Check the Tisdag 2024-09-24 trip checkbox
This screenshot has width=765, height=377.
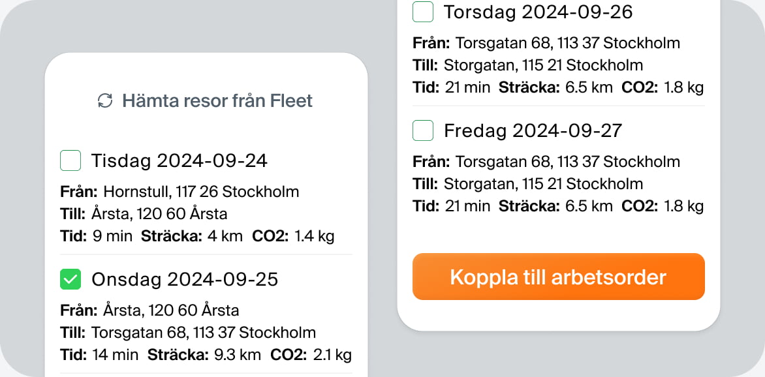click(70, 160)
